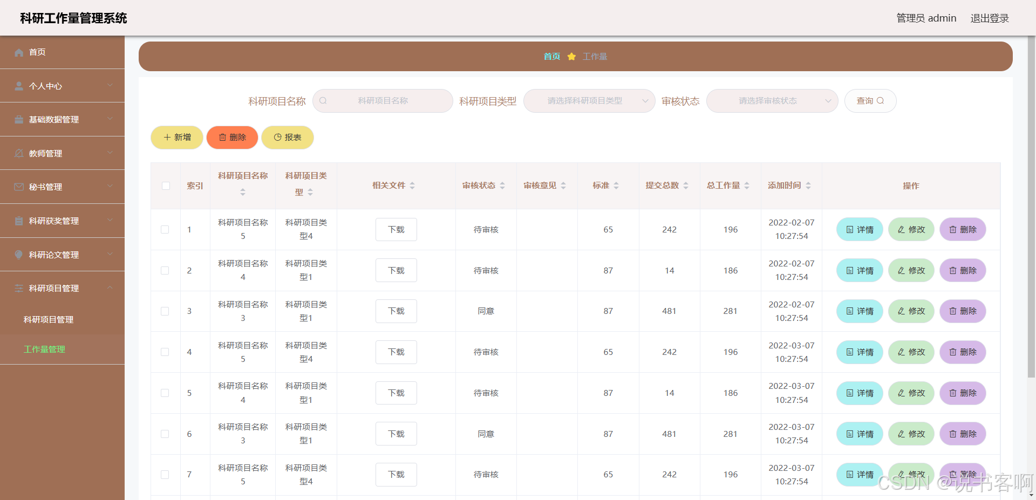Click the medal icon beside 科研论文管理
Viewport: 1036px width, 500px height.
(x=19, y=255)
